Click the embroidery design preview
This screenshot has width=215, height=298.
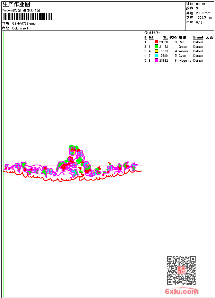(72, 164)
